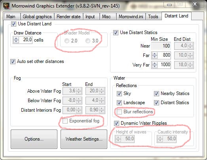Click the Height of waves spinner arrows
207x160 pixels.
118,139
